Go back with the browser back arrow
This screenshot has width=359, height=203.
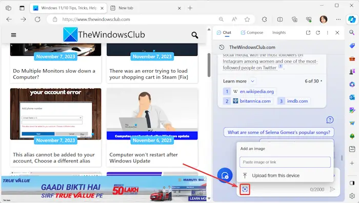pos(9,19)
